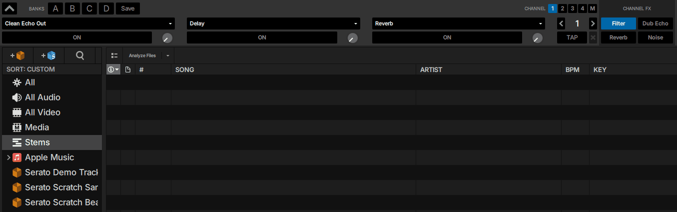
Task: Switch the library list view icon
Action: tap(114, 55)
